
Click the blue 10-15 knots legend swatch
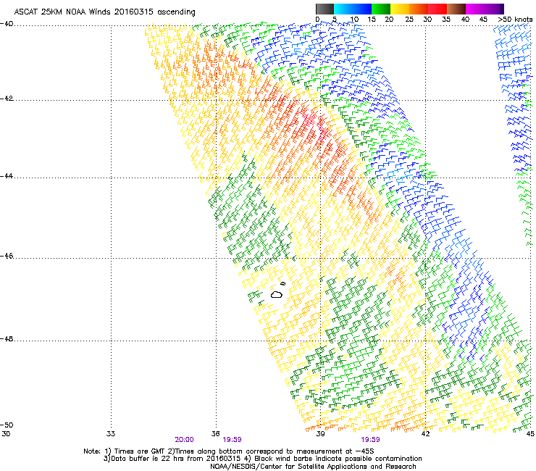[362, 9]
